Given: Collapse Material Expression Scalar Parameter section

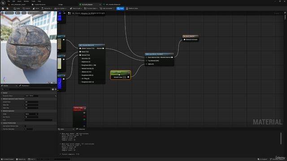Looking at the screenshot, I should [2, 99].
